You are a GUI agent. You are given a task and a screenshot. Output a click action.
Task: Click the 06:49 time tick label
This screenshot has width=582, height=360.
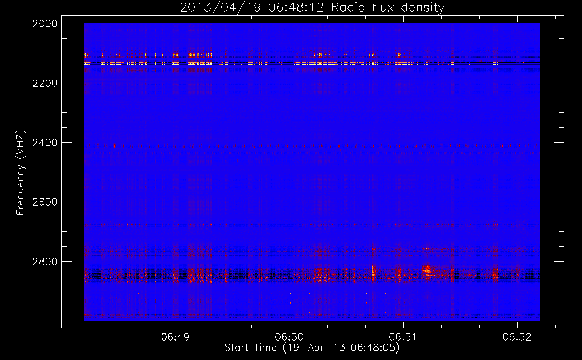tap(175, 337)
